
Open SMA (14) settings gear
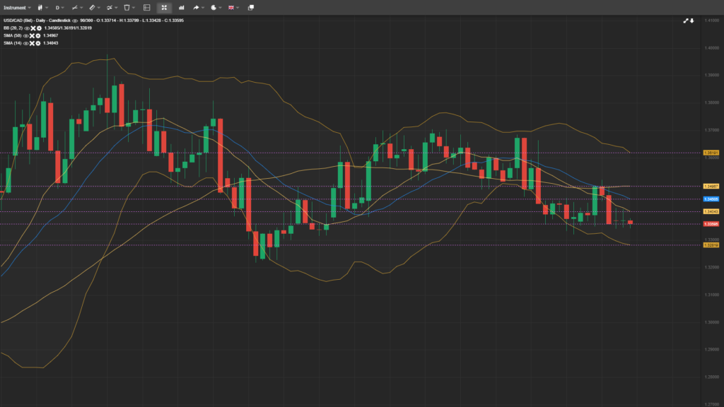38,43
